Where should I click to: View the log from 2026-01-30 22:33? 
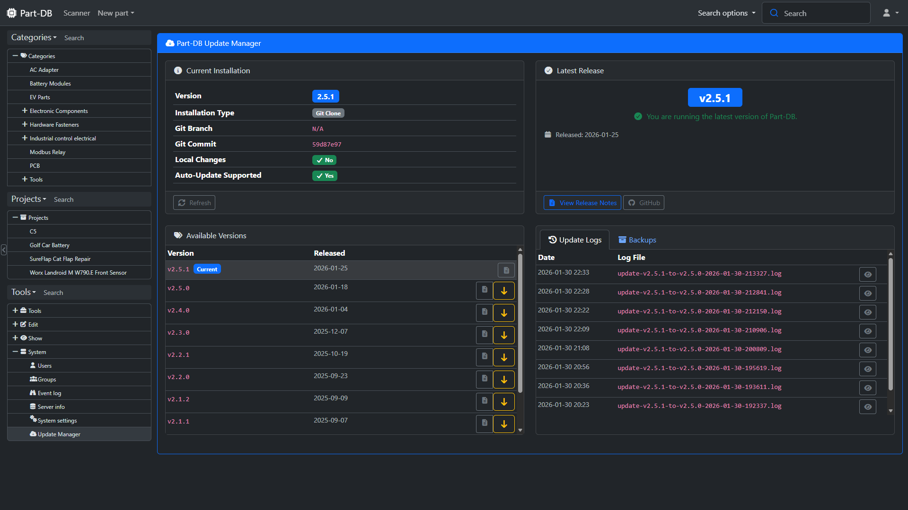[x=867, y=275]
